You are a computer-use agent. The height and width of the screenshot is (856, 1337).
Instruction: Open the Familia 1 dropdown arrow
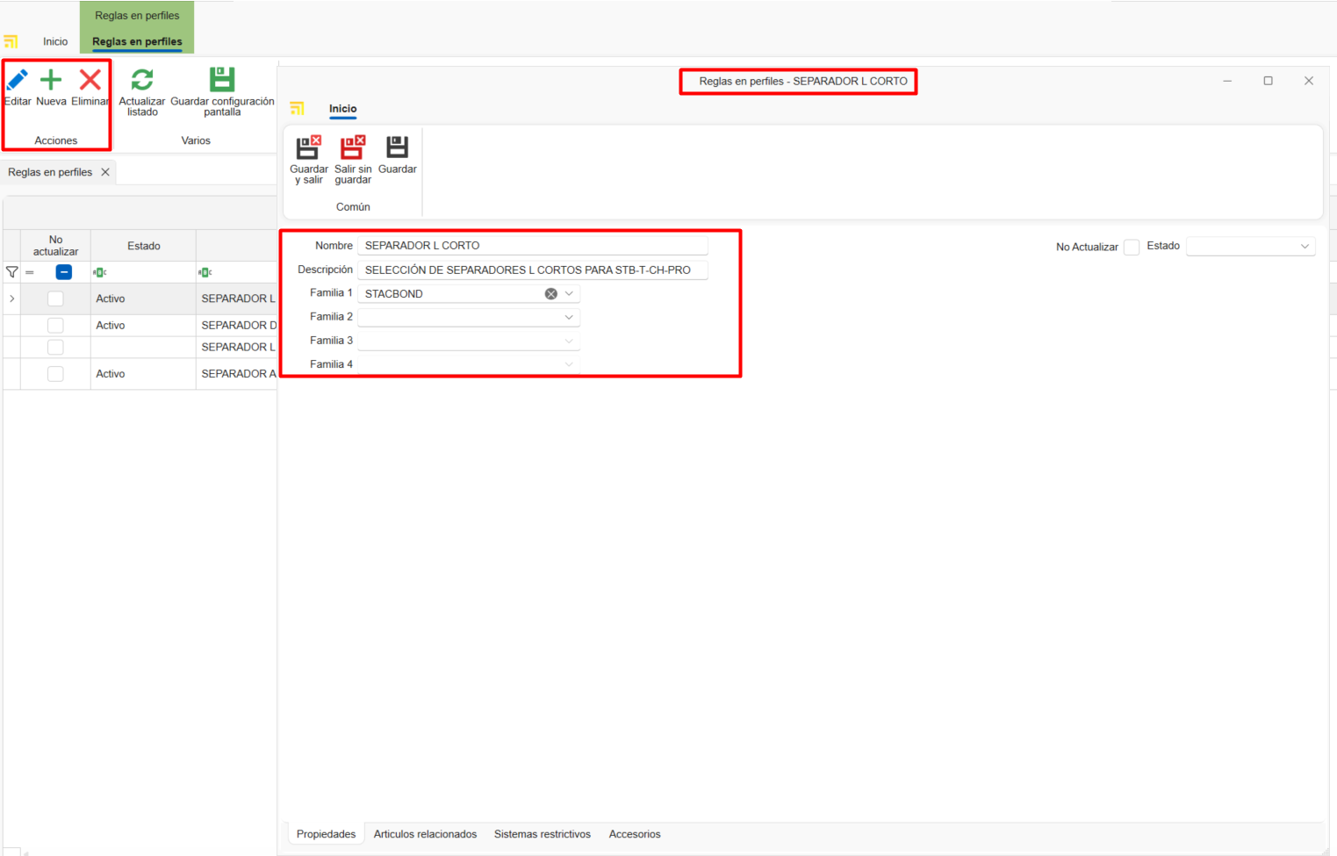[x=569, y=294]
